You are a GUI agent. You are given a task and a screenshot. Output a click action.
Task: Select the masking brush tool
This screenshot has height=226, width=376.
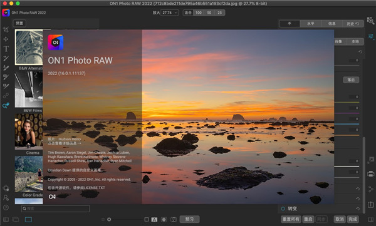tap(6, 77)
